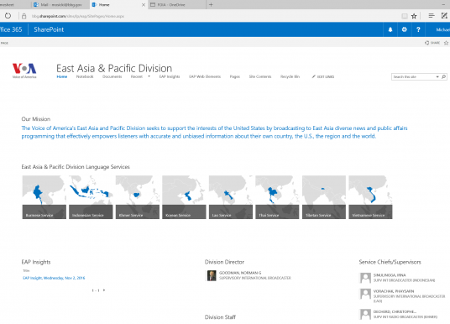Click the Our Mission heading
Viewport: 450px width, 324px height.
[x=36, y=119]
